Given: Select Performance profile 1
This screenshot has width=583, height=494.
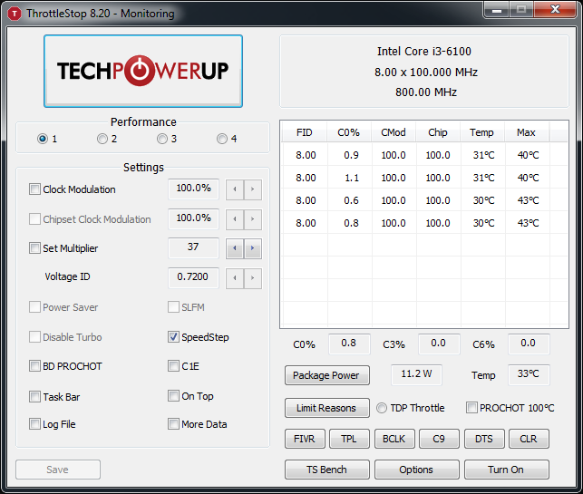Looking at the screenshot, I should 43,139.
